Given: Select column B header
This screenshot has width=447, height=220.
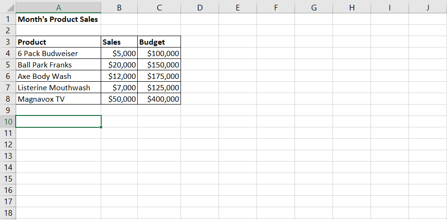Looking at the screenshot, I should coord(119,8).
